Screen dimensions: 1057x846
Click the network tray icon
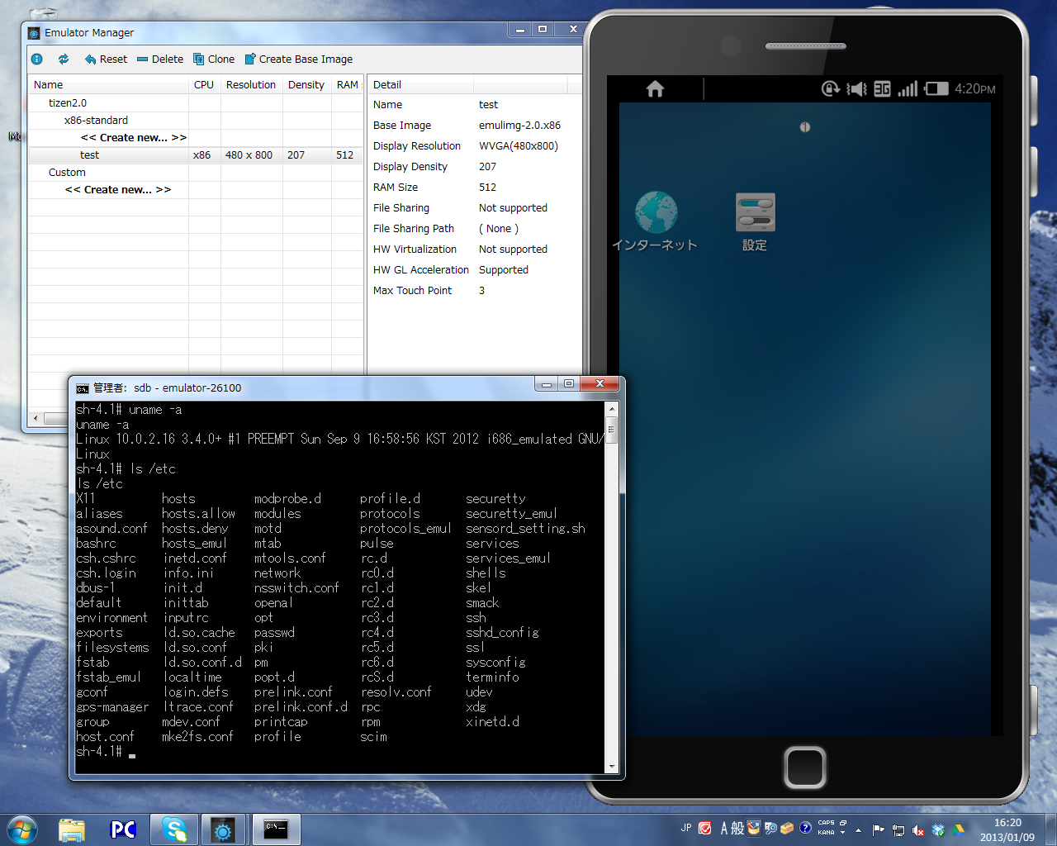898,830
